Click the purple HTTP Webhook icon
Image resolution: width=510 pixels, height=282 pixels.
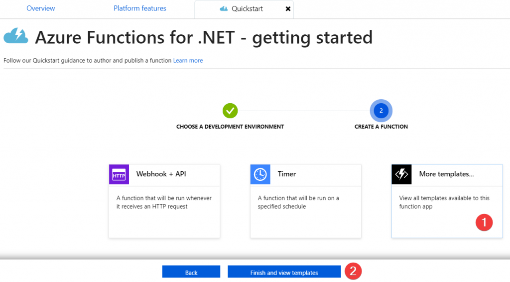(119, 174)
